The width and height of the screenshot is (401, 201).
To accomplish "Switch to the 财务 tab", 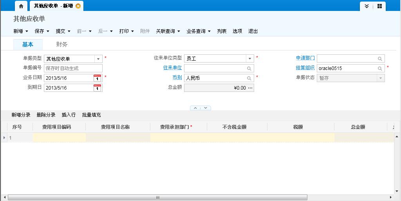I will click(x=62, y=45).
